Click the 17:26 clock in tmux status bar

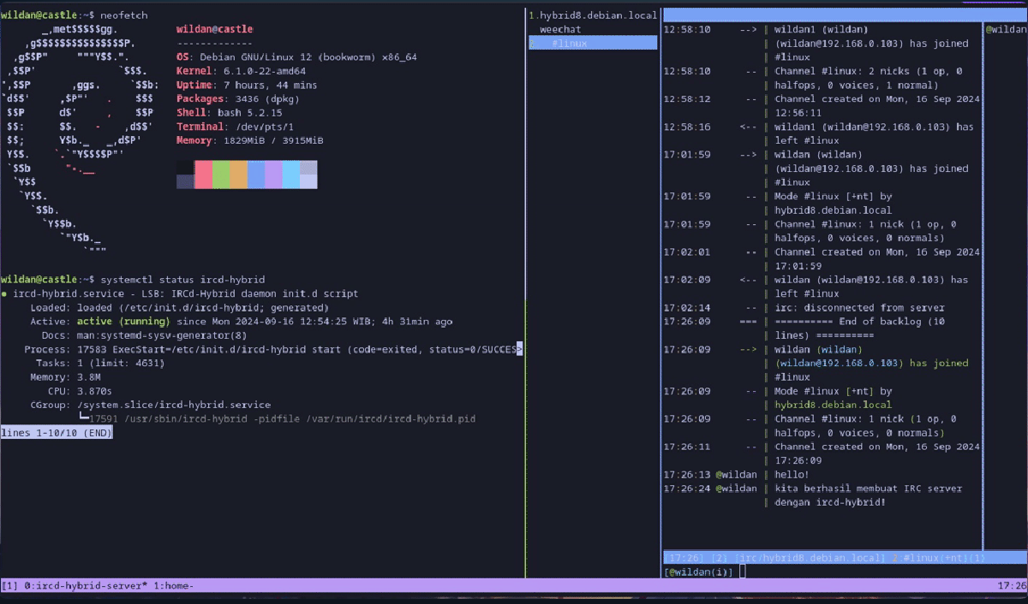[1012, 586]
